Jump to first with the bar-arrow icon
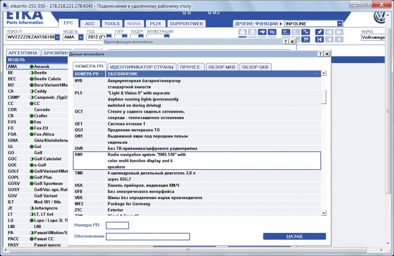 (320, 40)
